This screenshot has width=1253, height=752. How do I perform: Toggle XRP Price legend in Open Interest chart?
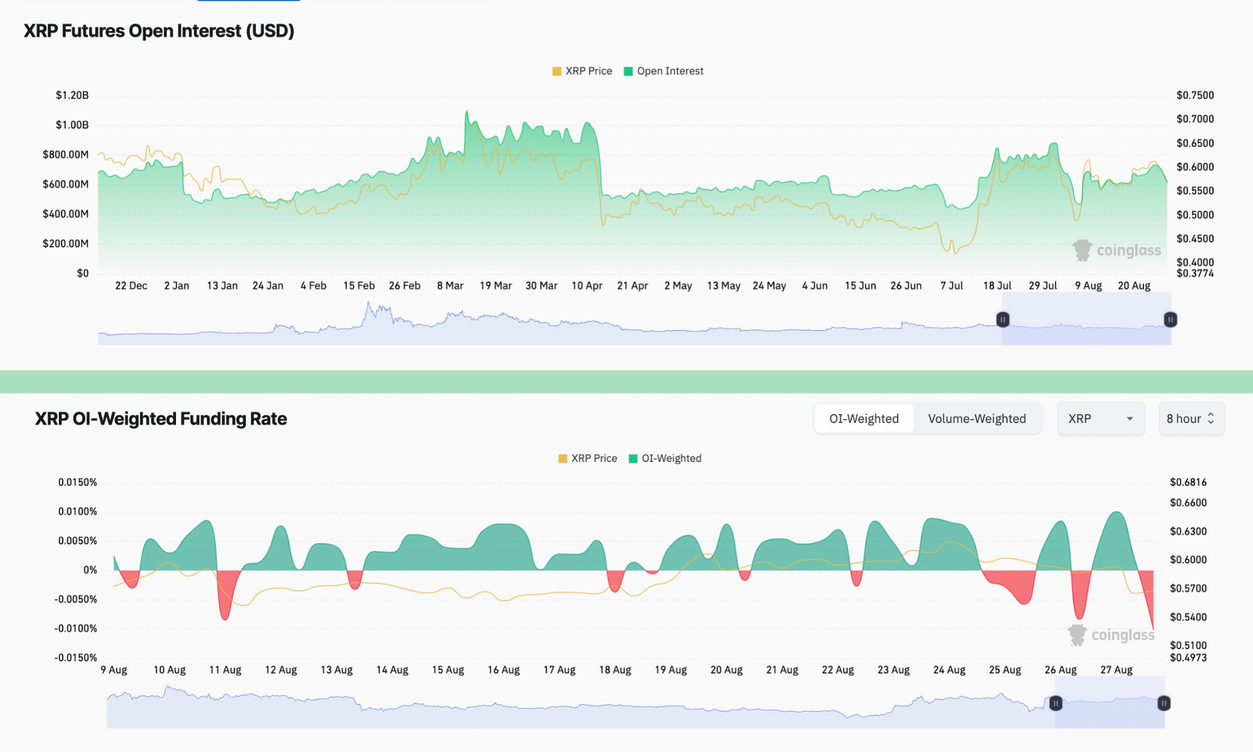click(x=588, y=71)
